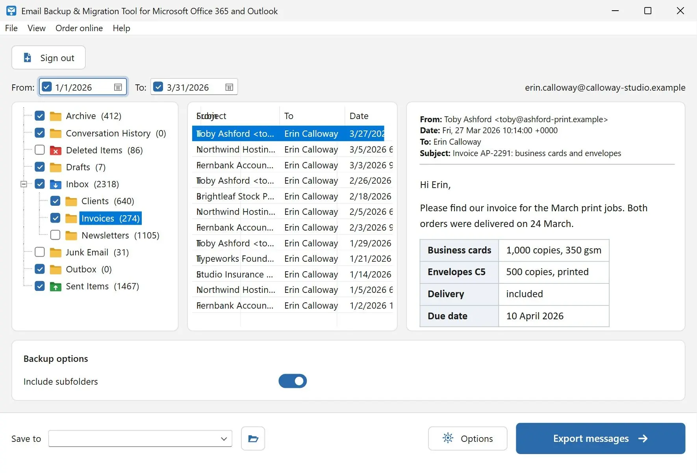Check the Junk Email checkbox
Viewport: 697px width, 473px height.
tap(40, 252)
